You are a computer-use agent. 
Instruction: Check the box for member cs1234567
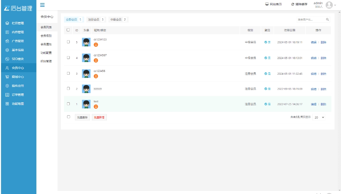point(68,58)
